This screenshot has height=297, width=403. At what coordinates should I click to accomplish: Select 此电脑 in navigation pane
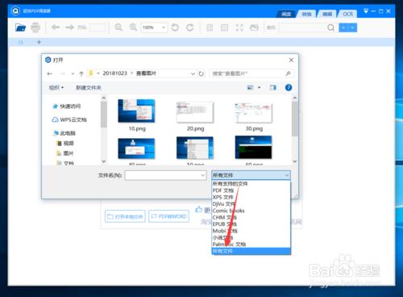click(64, 133)
